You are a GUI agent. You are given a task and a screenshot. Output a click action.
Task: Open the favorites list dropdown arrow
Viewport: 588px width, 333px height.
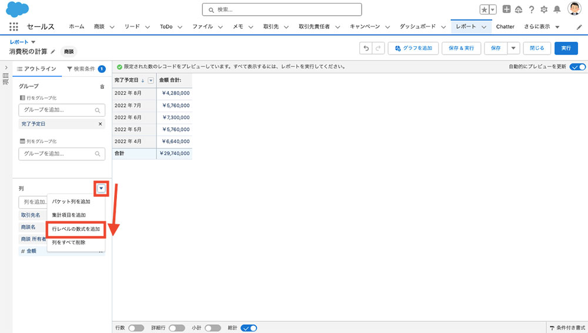(x=493, y=10)
